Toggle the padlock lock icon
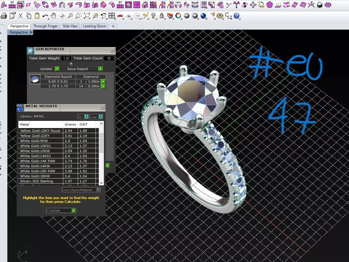349x262 pixels. pyautogui.click(x=162, y=15)
